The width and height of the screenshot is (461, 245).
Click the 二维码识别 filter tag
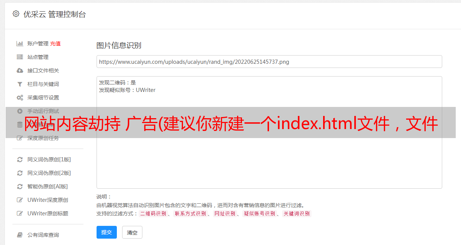[x=153, y=213]
